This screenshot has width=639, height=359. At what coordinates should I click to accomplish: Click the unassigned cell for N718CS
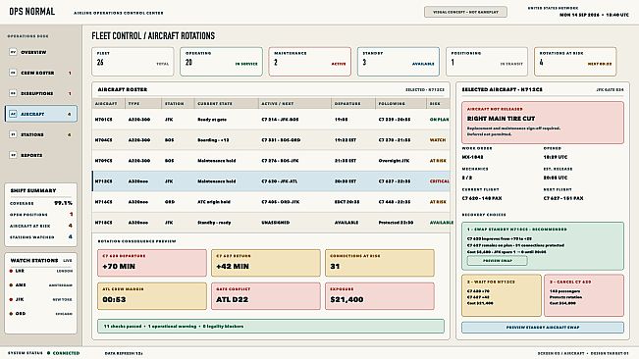pyautogui.click(x=276, y=223)
